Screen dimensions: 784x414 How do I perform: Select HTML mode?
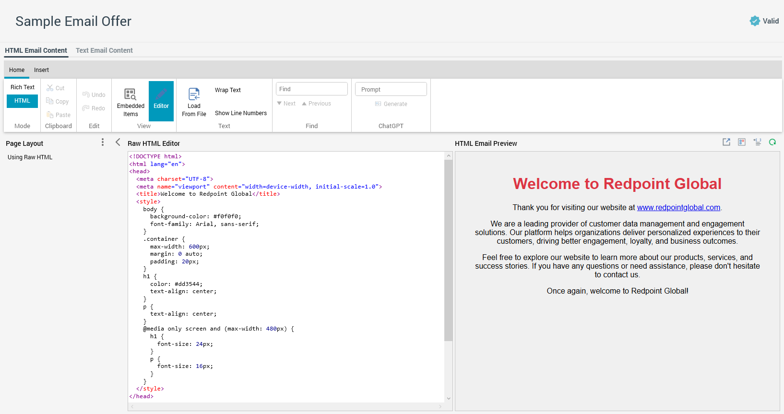click(22, 101)
